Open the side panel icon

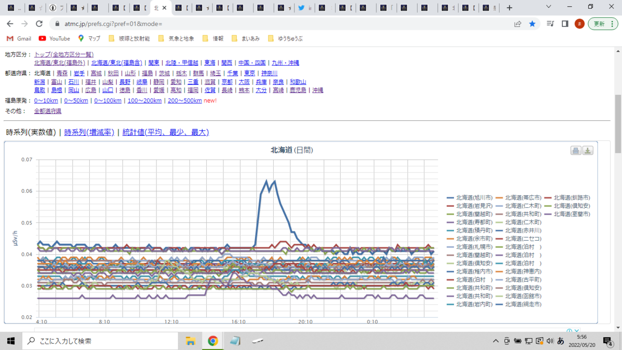pyautogui.click(x=565, y=24)
